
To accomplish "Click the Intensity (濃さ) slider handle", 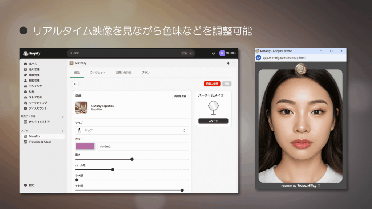I will pos(132,159).
